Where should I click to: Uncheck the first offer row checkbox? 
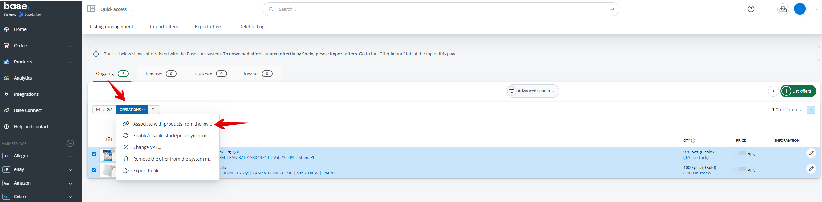pos(94,154)
